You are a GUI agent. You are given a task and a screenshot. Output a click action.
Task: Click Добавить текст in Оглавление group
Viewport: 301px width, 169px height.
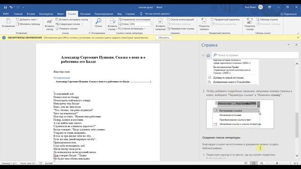pos(27,20)
